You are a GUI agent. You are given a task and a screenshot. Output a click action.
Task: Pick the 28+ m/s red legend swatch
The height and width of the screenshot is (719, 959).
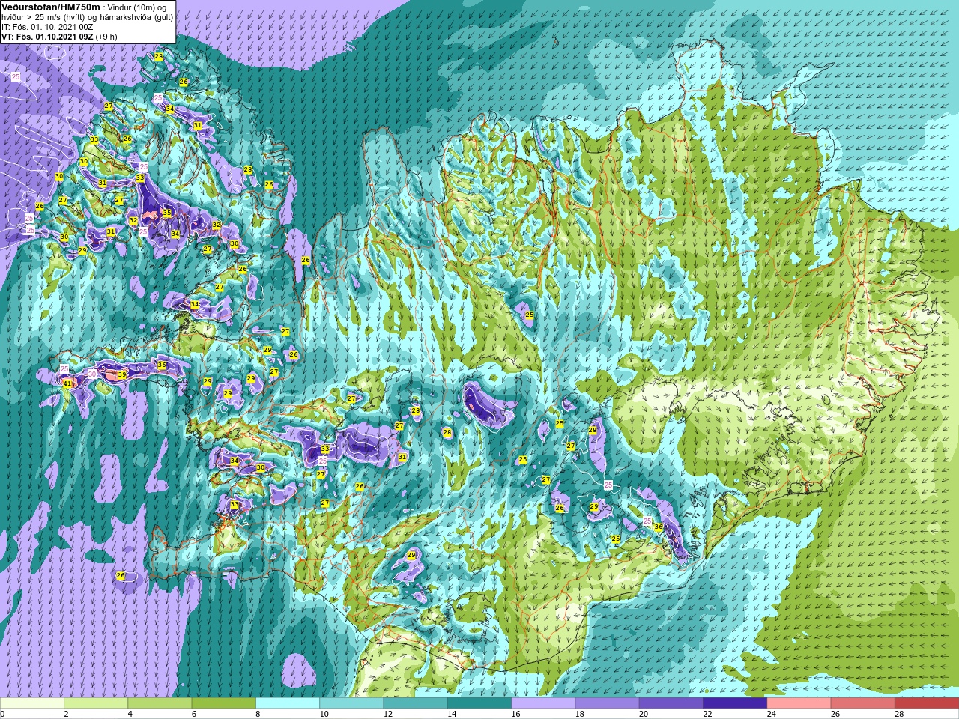pyautogui.click(x=927, y=703)
